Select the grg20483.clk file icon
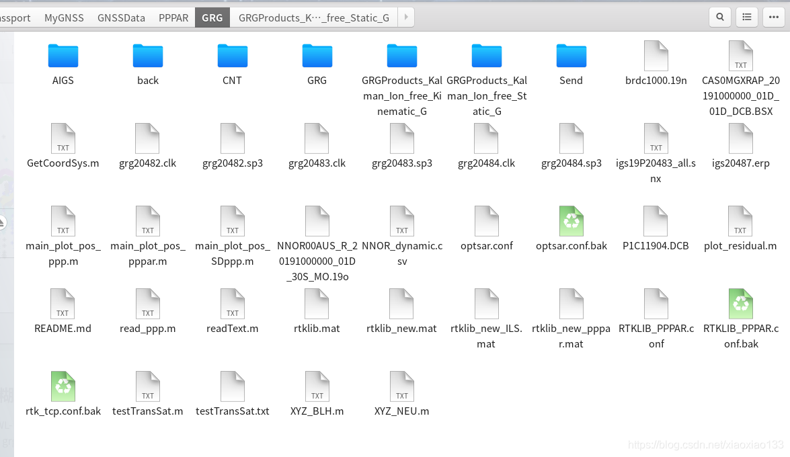This screenshot has width=790, height=457. click(317, 138)
